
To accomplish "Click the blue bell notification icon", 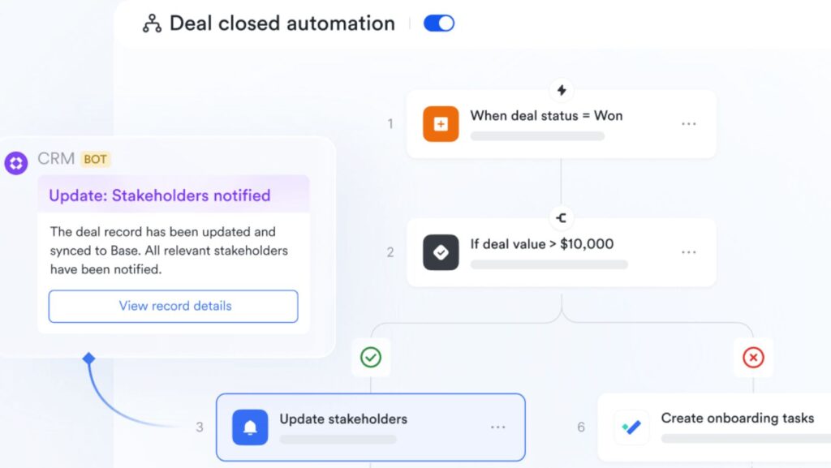I will (250, 427).
